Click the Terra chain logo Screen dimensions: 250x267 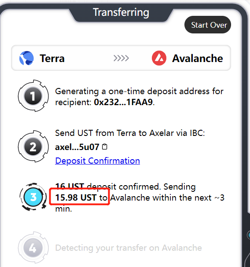[x=26, y=58]
